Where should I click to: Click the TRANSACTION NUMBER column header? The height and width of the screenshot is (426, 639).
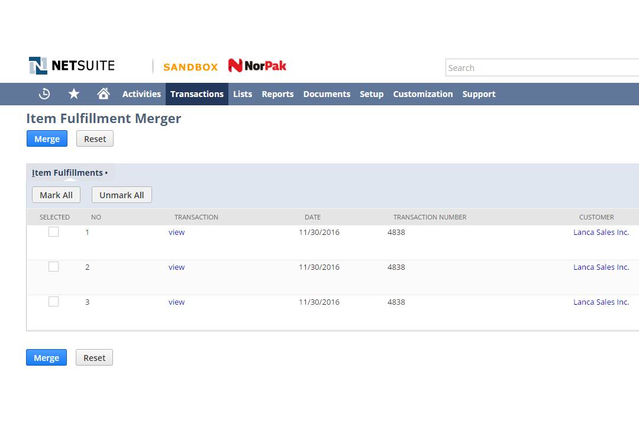[430, 217]
